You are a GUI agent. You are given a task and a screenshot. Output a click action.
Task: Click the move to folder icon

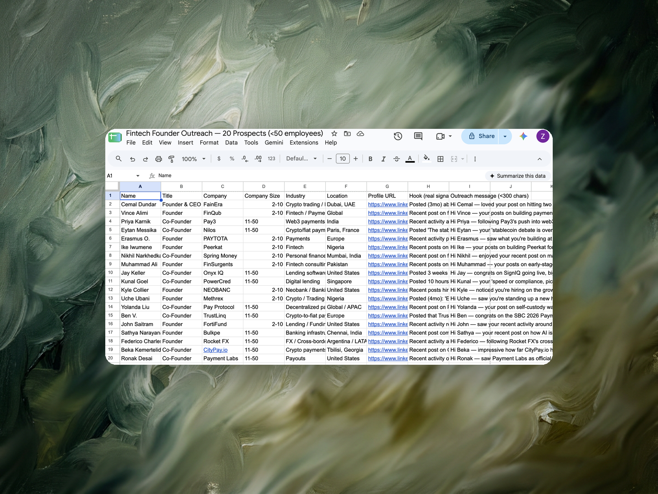348,134
